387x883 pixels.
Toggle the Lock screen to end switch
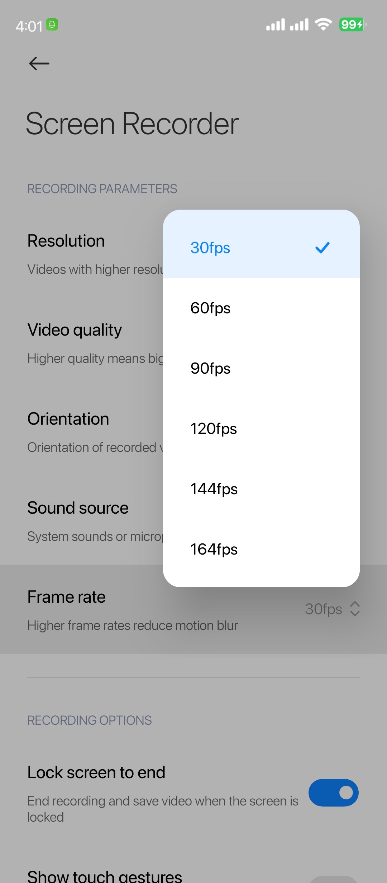tap(333, 793)
